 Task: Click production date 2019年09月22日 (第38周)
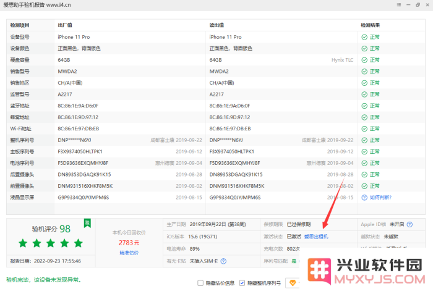218,224
